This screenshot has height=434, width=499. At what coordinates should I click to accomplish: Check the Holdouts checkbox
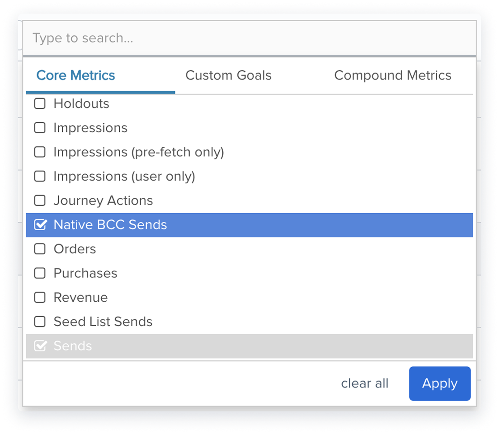[40, 103]
